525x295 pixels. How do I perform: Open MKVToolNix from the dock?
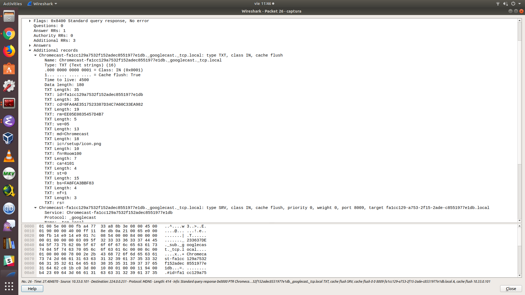(x=9, y=173)
